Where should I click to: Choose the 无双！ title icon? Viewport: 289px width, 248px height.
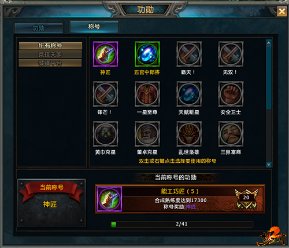231,54
